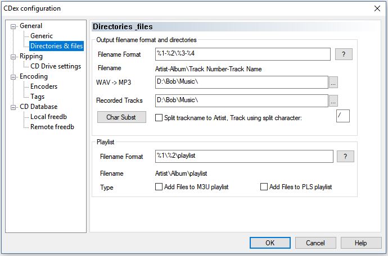Open the browse button for the Recorded Tracks directory
The height and width of the screenshot is (256, 388).
point(333,101)
